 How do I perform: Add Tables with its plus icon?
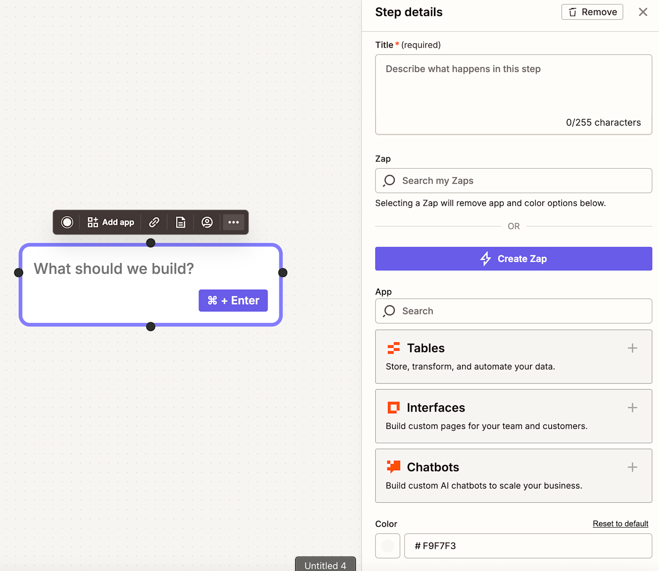coord(633,348)
